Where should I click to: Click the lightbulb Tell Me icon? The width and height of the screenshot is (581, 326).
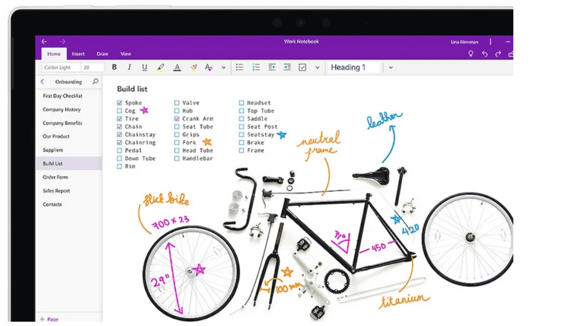pos(470,54)
